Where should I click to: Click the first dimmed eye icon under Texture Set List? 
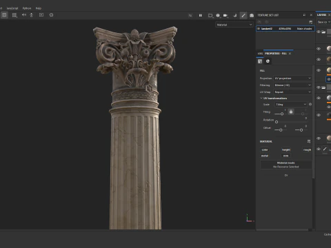259,22
